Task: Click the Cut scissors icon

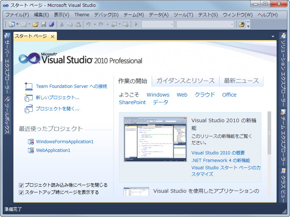Action: coord(62,24)
